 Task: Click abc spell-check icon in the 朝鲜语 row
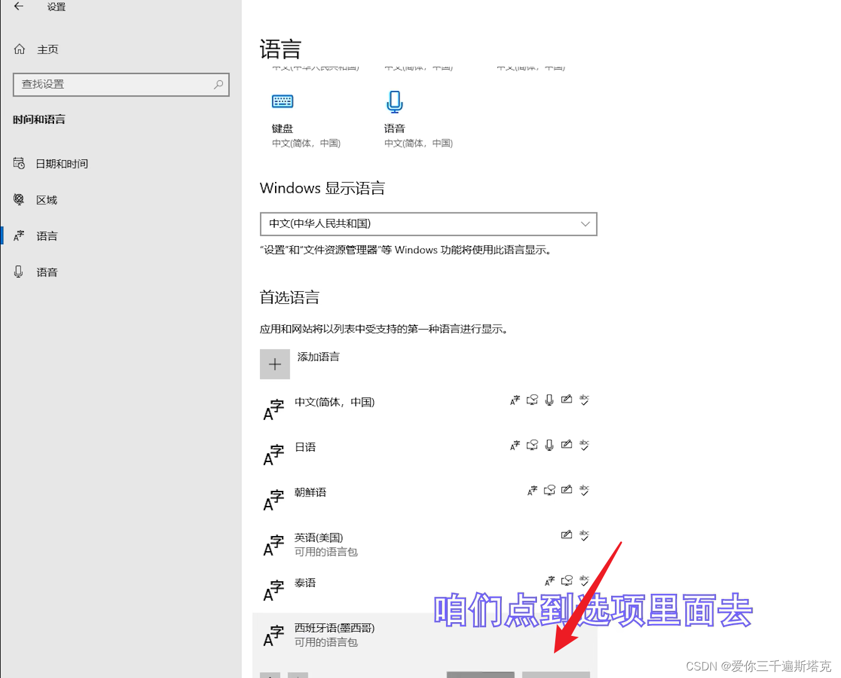[584, 490]
